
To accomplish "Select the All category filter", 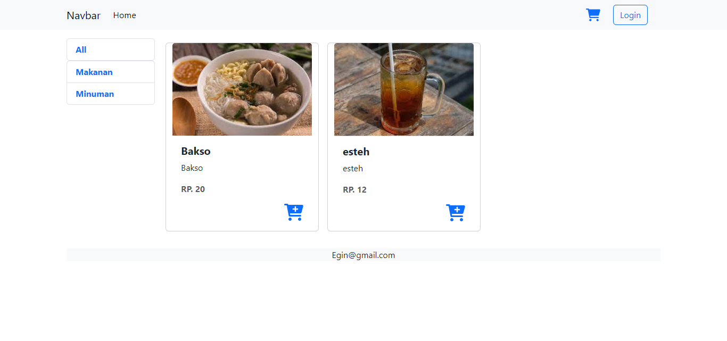I will pyautogui.click(x=111, y=49).
